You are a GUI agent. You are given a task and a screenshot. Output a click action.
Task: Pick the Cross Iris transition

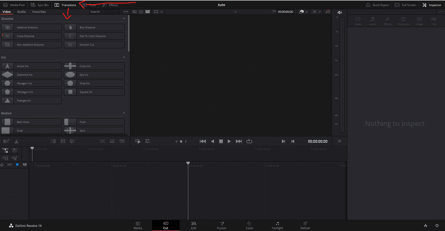point(94,66)
